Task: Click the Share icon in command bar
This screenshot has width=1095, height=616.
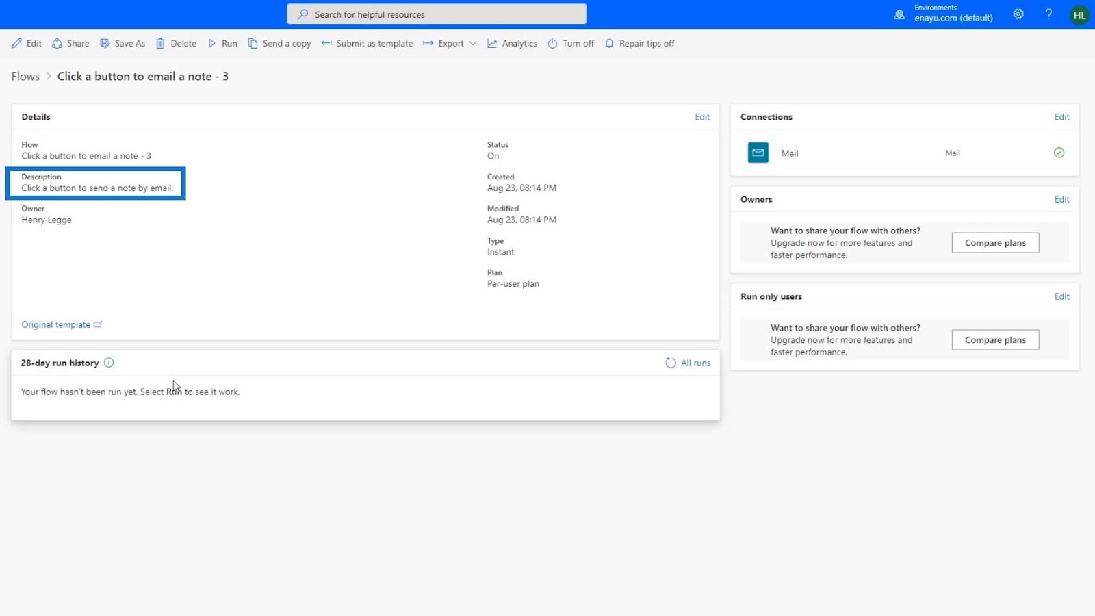Action: pyautogui.click(x=57, y=43)
